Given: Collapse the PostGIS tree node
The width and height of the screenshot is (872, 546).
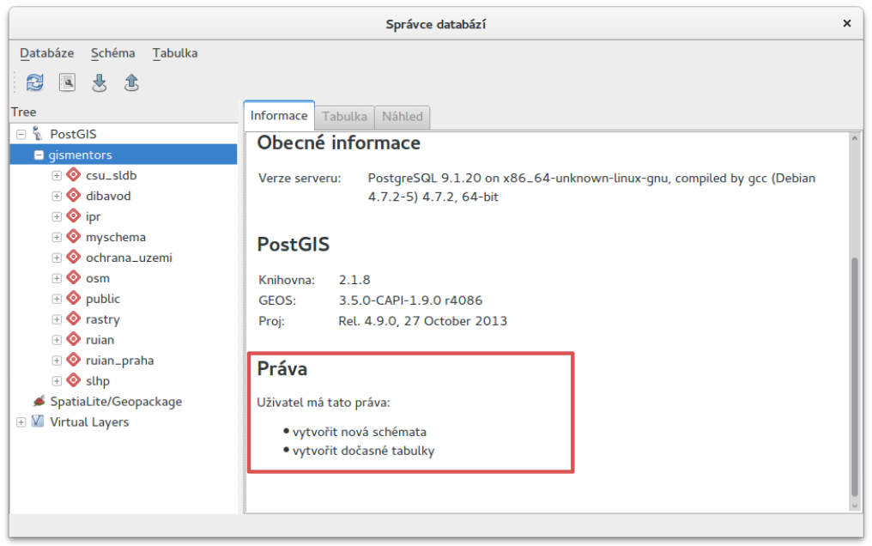Looking at the screenshot, I should (x=21, y=134).
